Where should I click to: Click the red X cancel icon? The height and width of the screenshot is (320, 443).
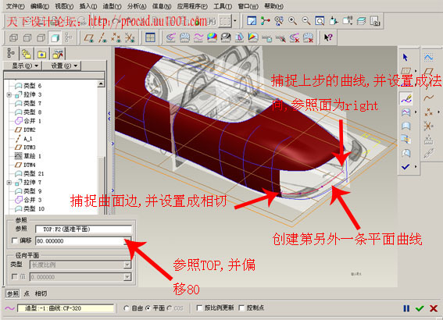click(434, 308)
